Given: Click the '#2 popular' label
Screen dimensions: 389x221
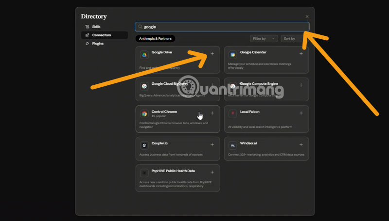Looking at the screenshot, I should [159, 116].
